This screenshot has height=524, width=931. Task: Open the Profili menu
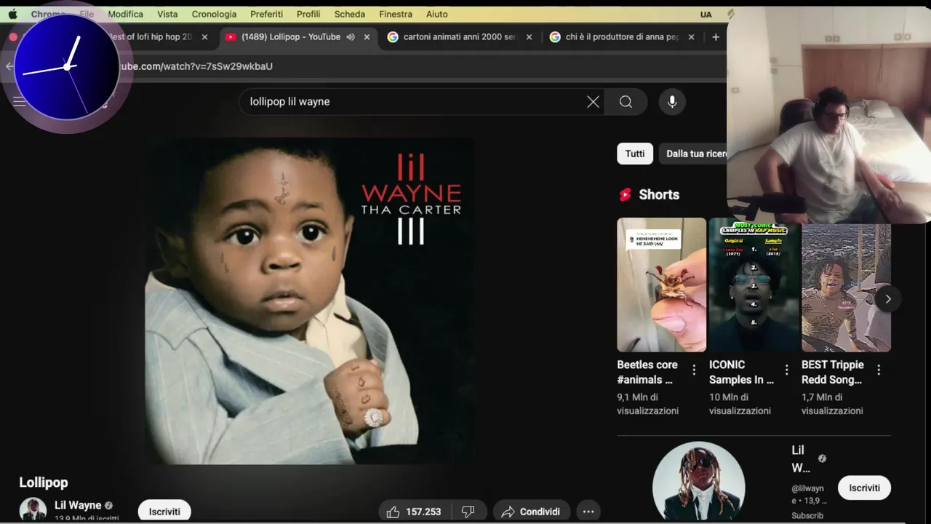point(308,14)
